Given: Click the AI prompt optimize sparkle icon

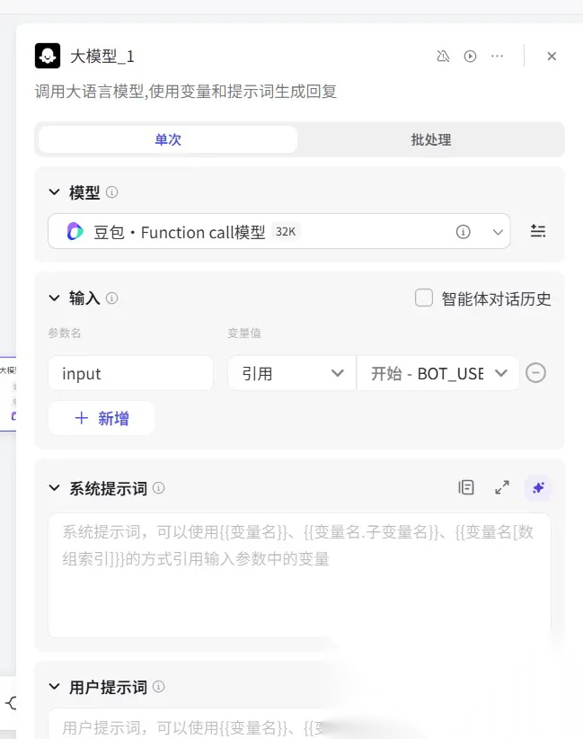Looking at the screenshot, I should click(x=538, y=488).
